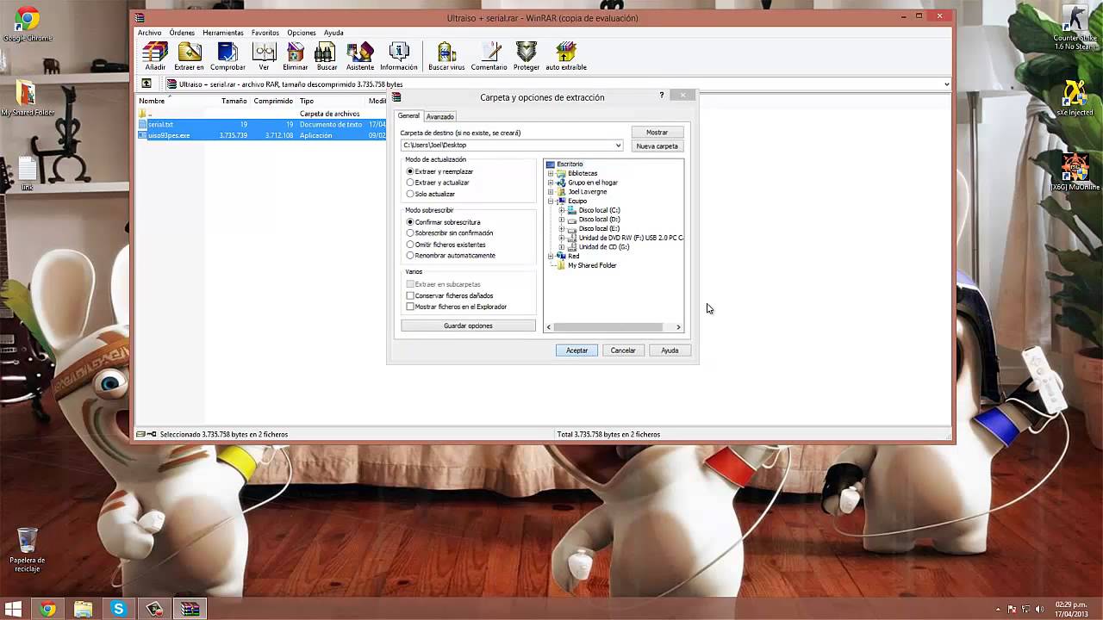
Task: Click the Cancelar button
Action: 623,350
